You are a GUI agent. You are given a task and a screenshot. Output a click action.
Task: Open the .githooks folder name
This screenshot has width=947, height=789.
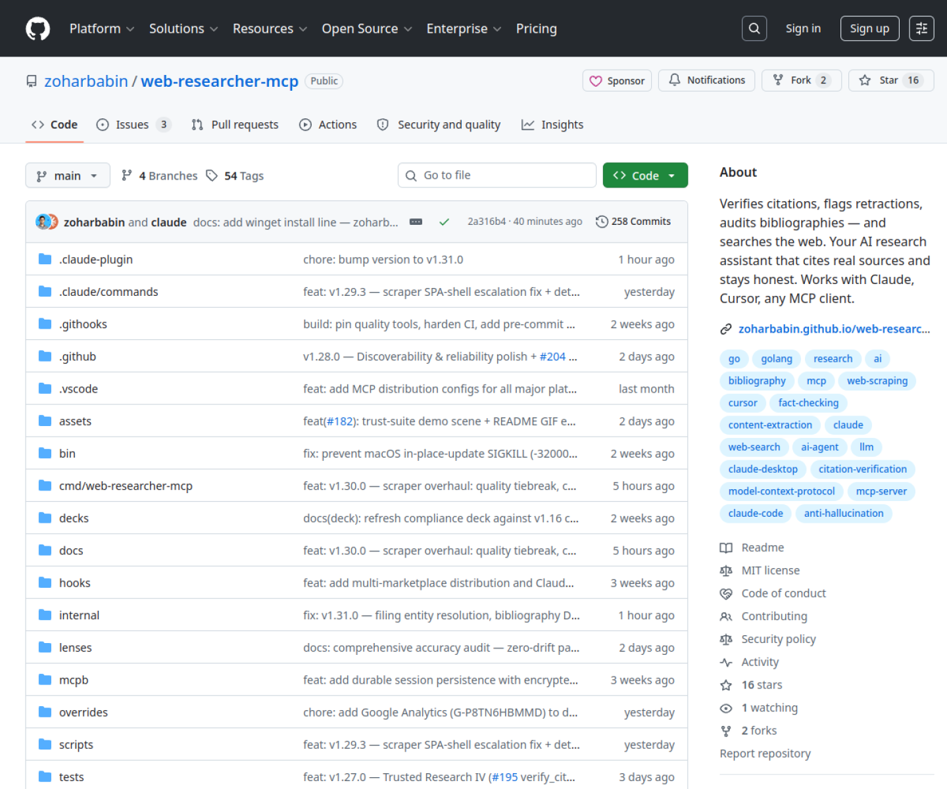[83, 324]
